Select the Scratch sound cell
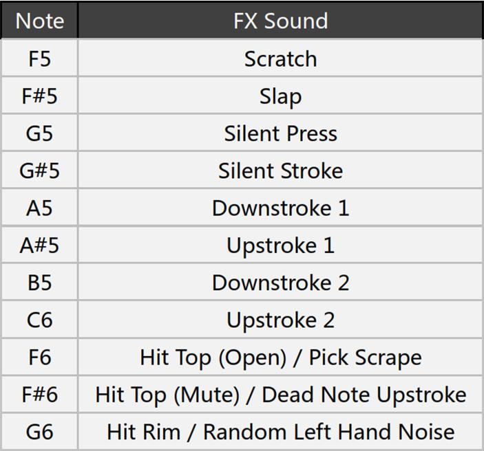Image resolution: width=484 pixels, height=451 pixels. (x=280, y=58)
